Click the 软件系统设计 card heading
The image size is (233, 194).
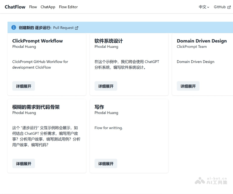point(109,41)
